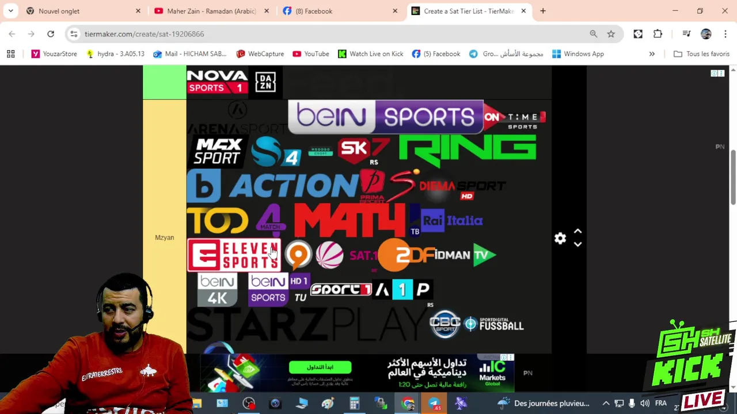Close the Nouvel onglet tab
Image resolution: width=737 pixels, height=414 pixels.
(x=138, y=11)
